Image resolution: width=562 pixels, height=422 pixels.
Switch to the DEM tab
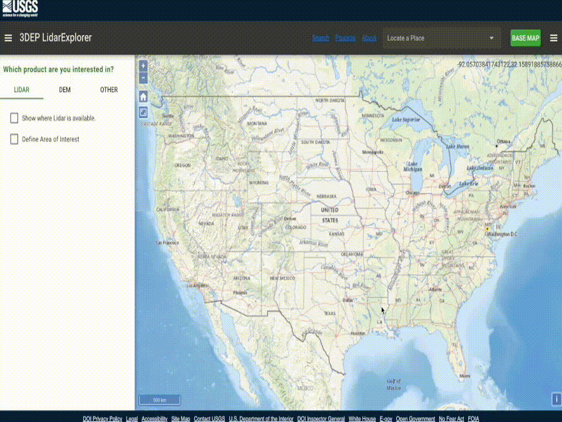tap(65, 90)
